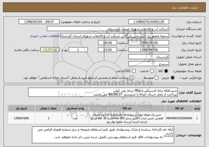Toggle the Islamic treasury payment checkbox

click(132, 78)
